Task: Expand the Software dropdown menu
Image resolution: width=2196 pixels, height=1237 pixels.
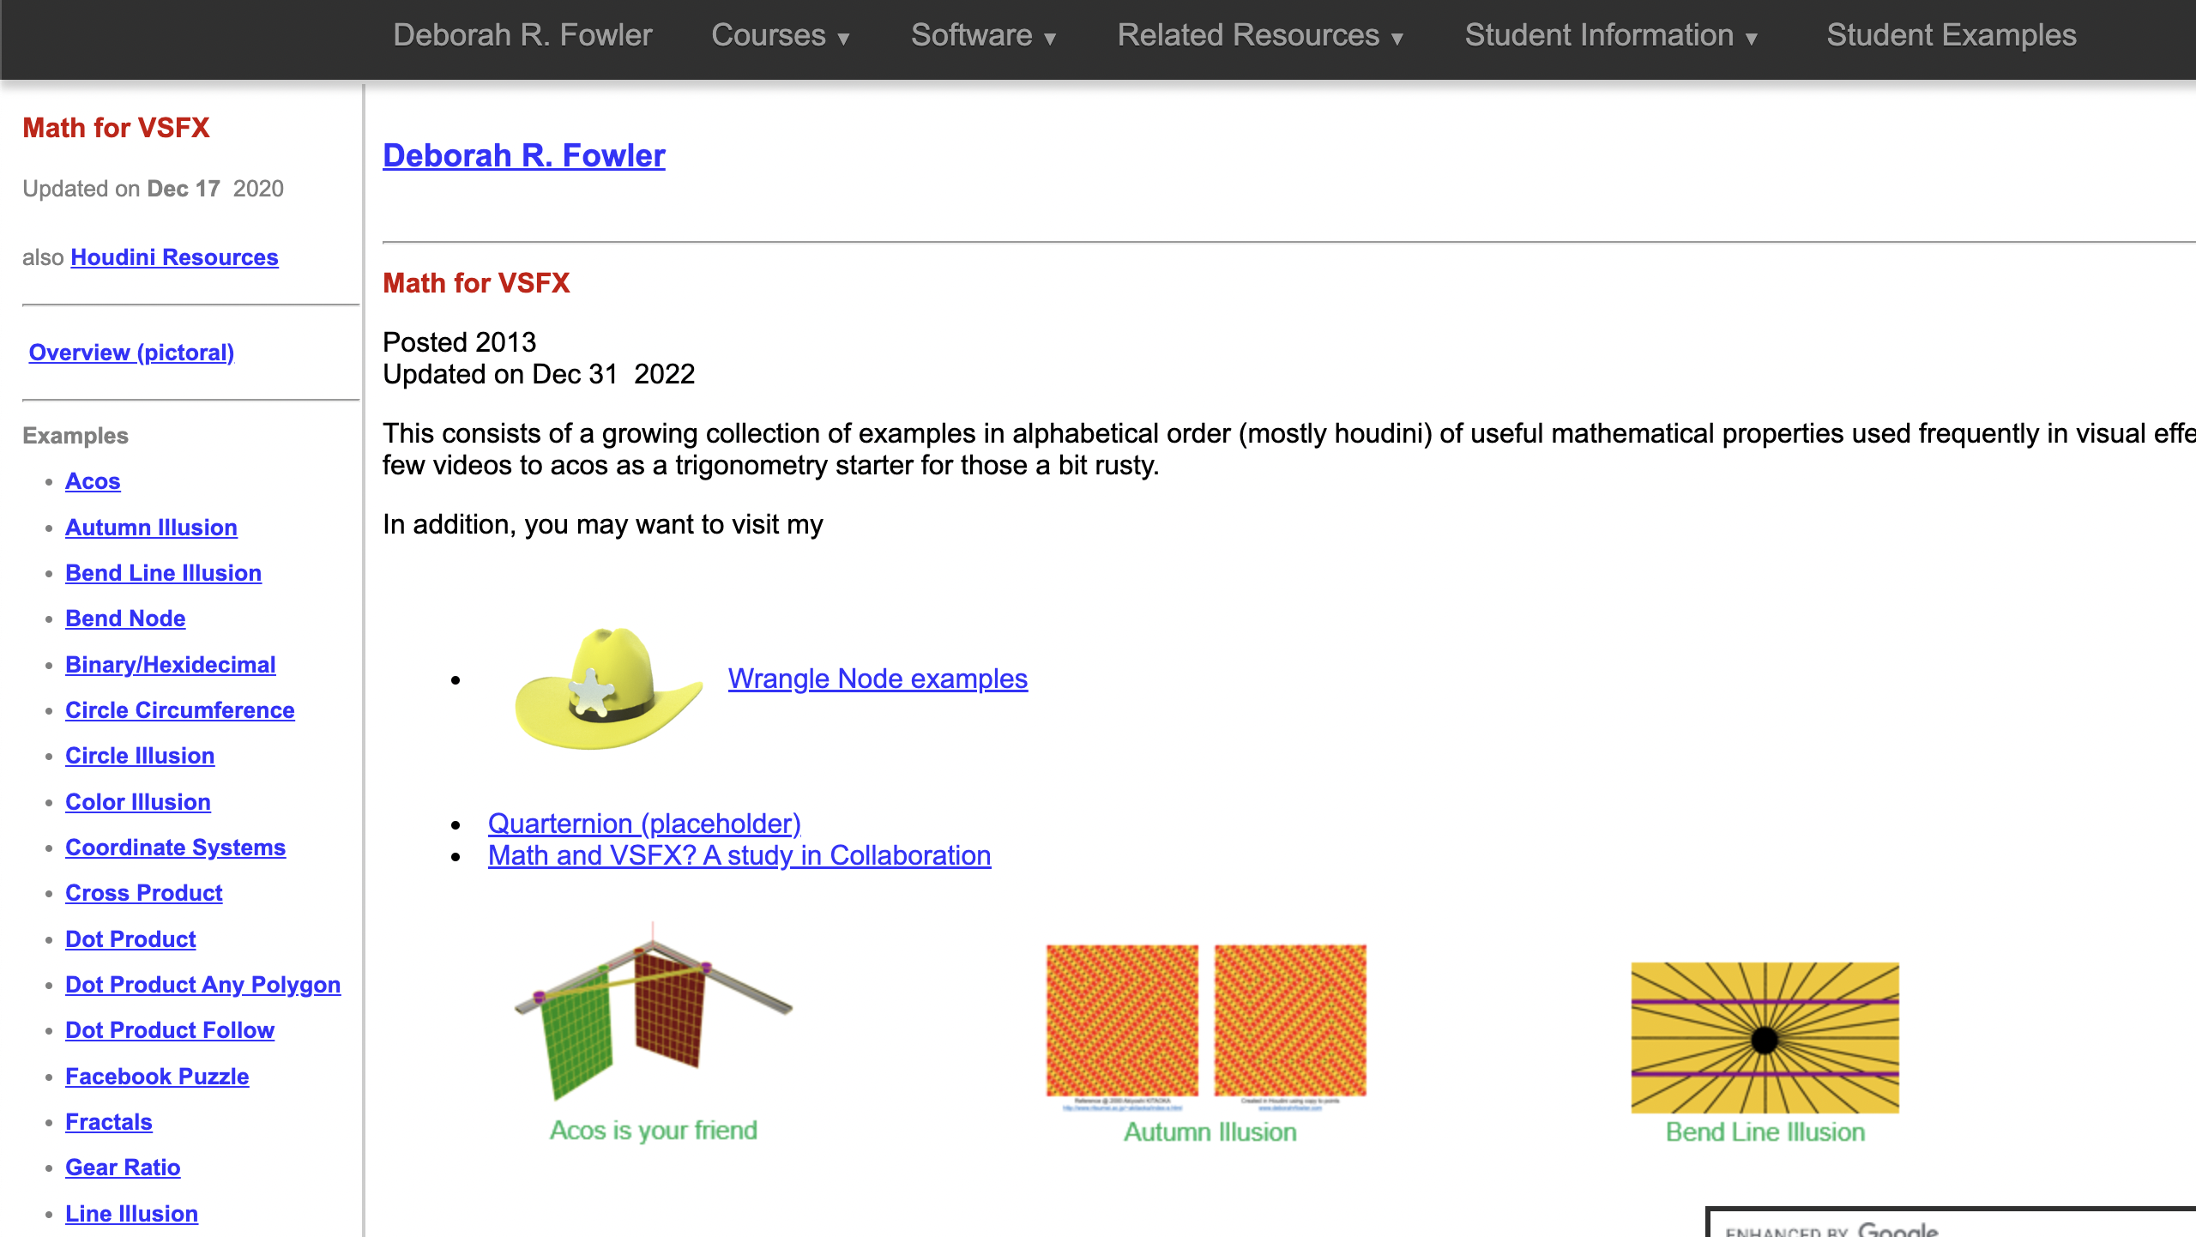Action: coord(983,36)
